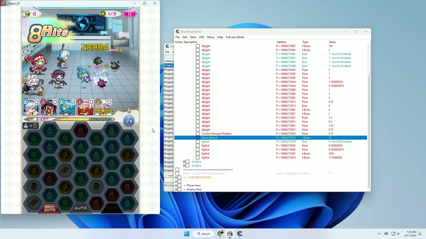Open the Search box on the taskbar
Viewport: 426px width, 239px height.
pos(203,234)
